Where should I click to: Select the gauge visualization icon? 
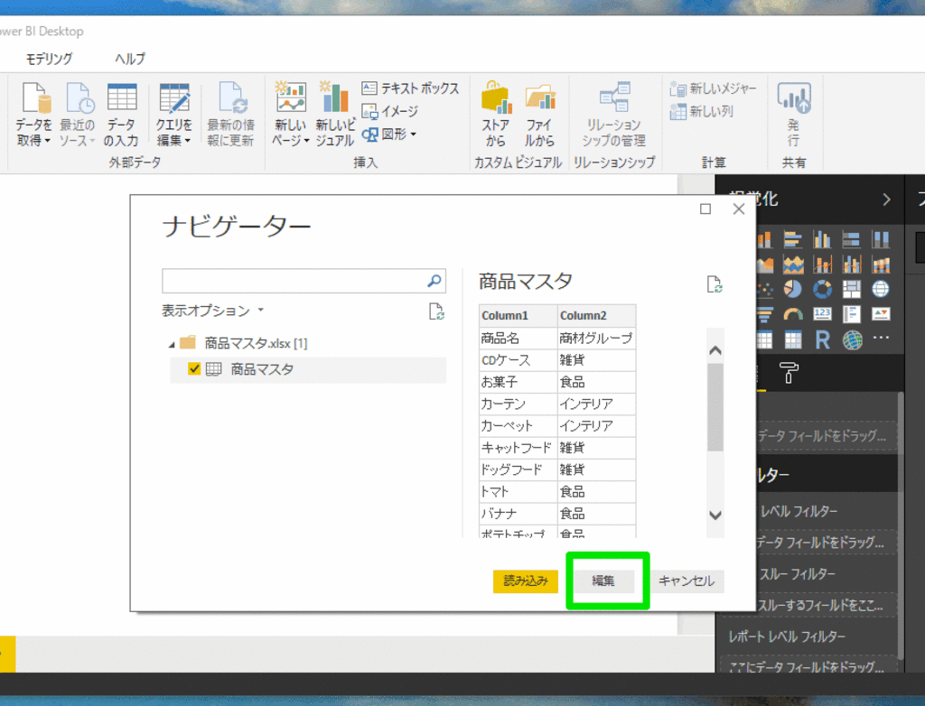pyautogui.click(x=793, y=313)
